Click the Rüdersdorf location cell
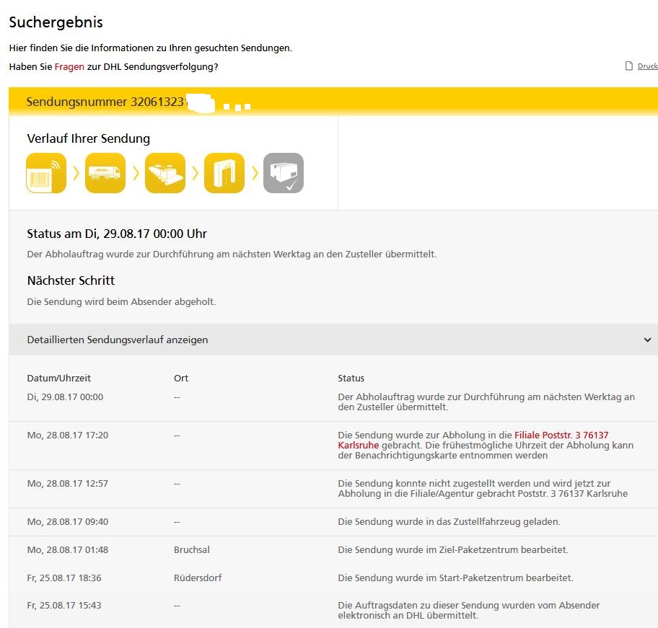This screenshot has height=628, width=658. tap(198, 578)
